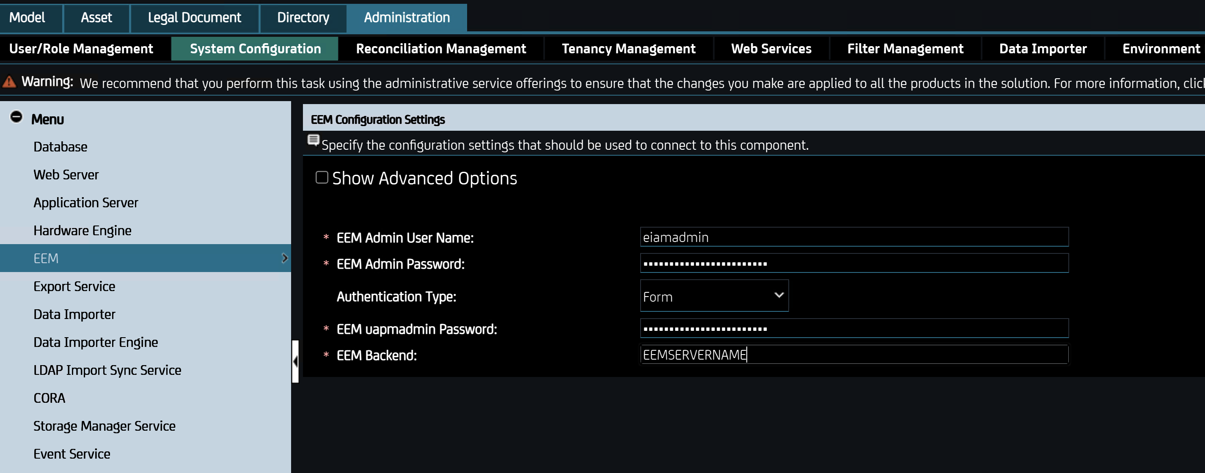Open the System Configuration subtab
1205x473 pixels.
tap(255, 49)
